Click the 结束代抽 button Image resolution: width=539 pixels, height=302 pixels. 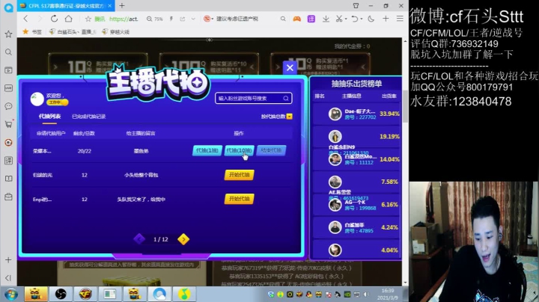tap(271, 150)
